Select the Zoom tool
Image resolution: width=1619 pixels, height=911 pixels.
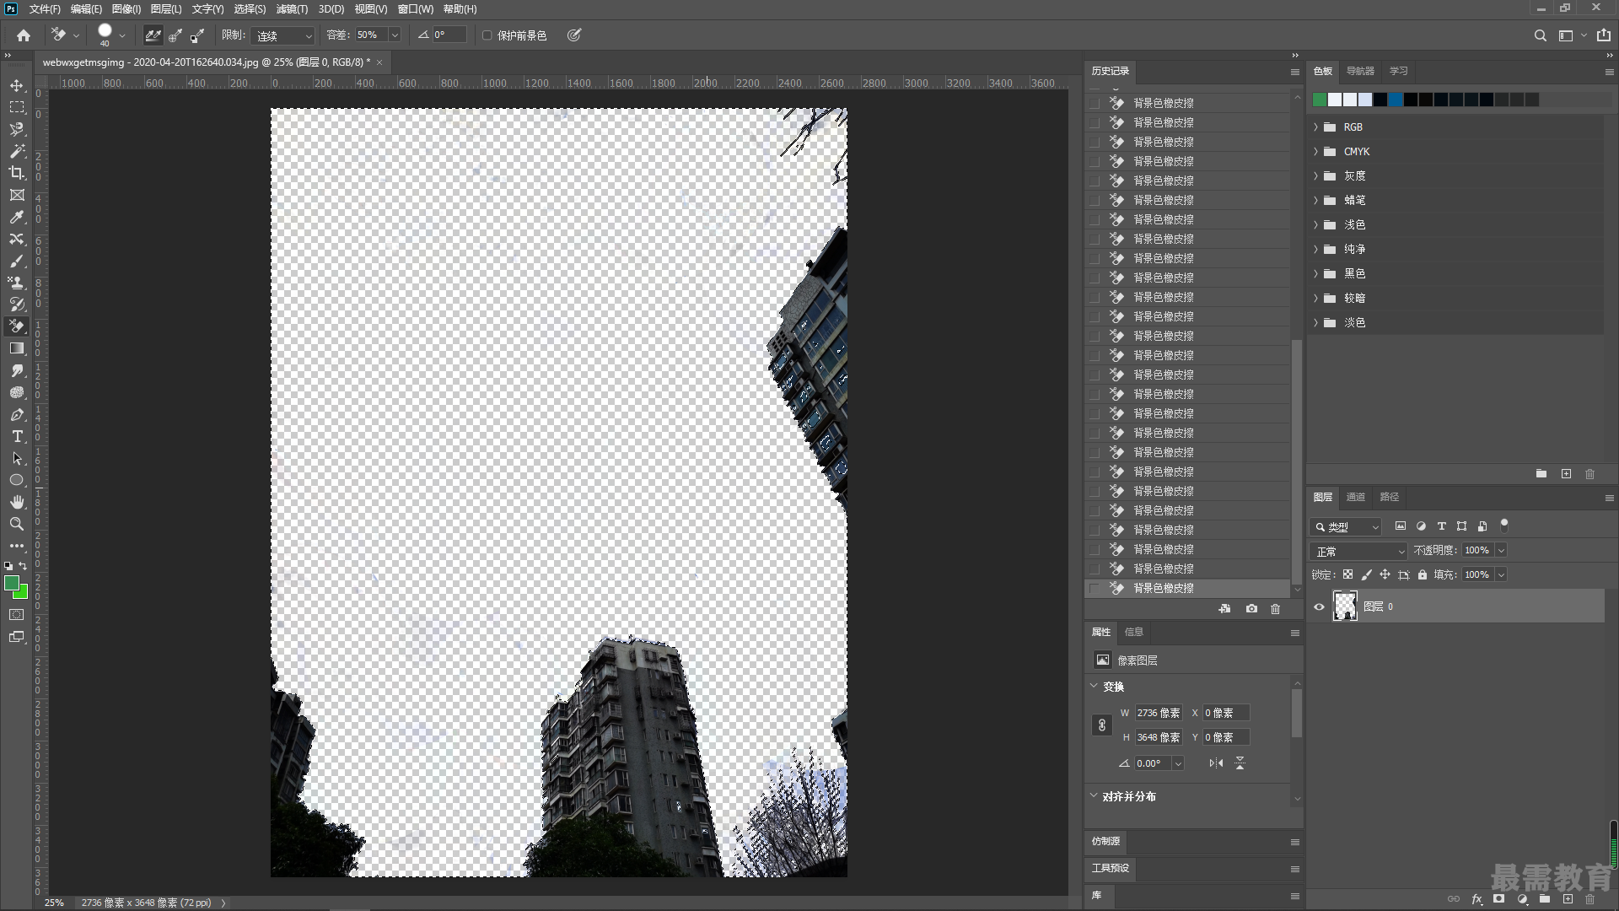[x=17, y=524]
